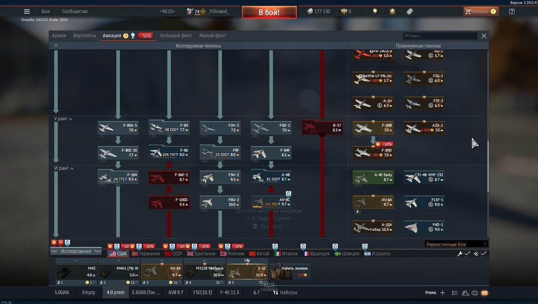
Task: Select the B-57 bomber card
Action: coord(322,128)
